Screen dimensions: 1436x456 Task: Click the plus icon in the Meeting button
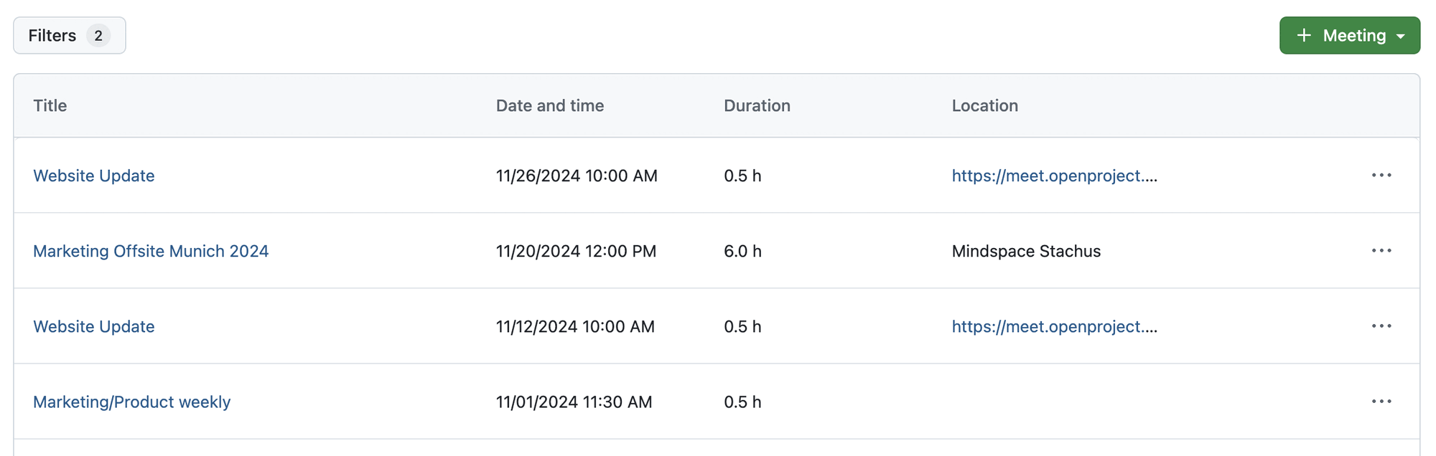pos(1304,35)
